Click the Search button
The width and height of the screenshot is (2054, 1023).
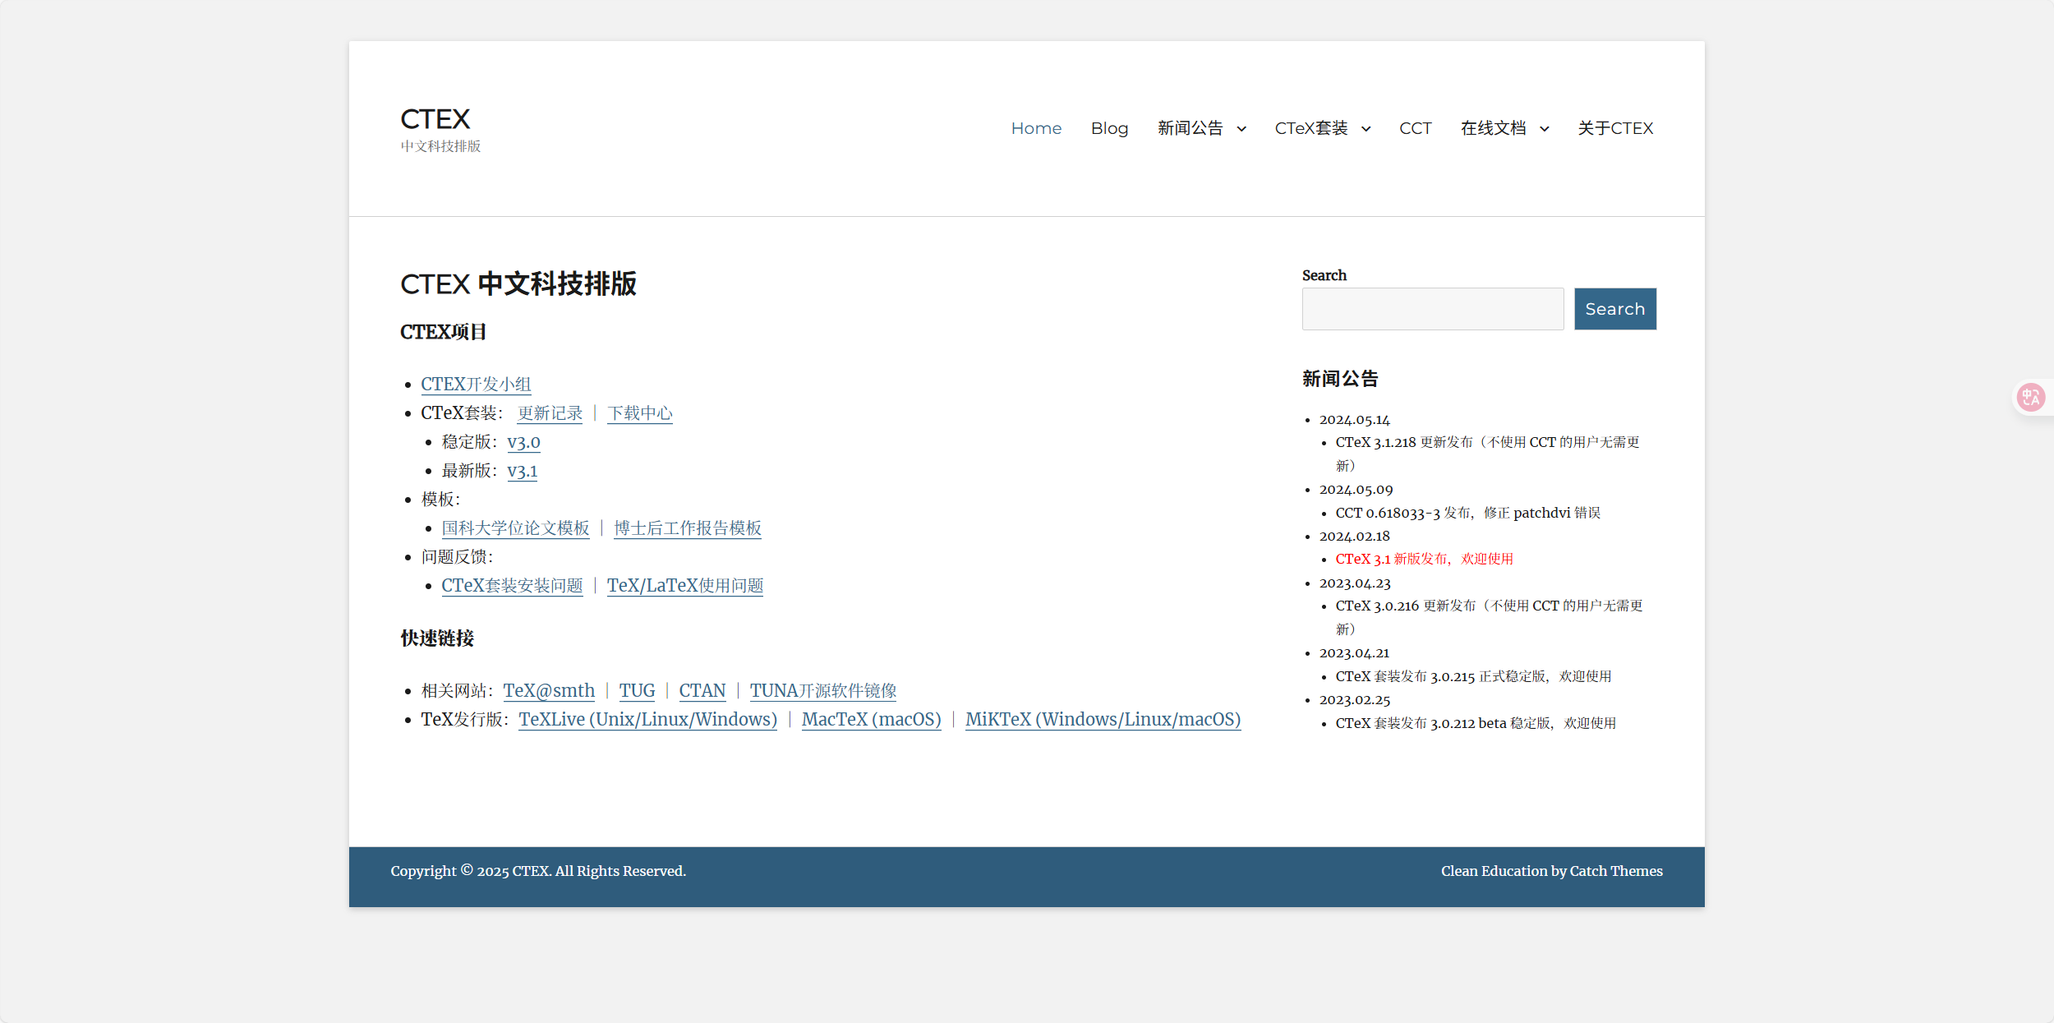tap(1614, 309)
